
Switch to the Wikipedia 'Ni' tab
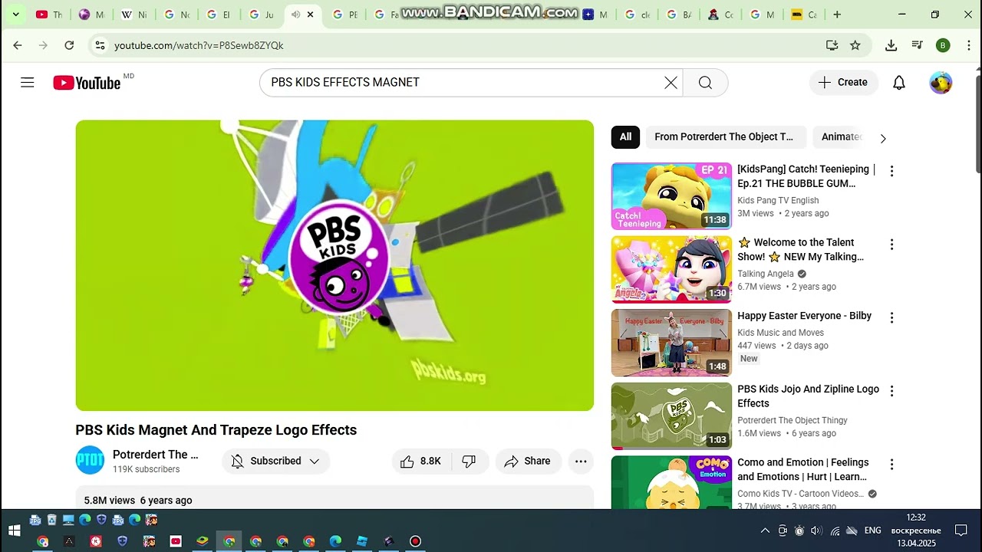click(134, 15)
